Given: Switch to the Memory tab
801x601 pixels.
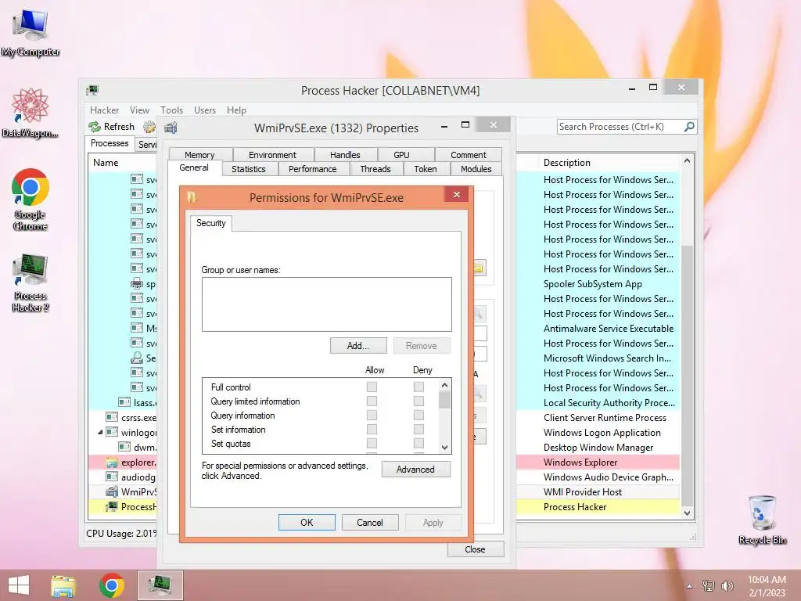Looking at the screenshot, I should click(199, 155).
